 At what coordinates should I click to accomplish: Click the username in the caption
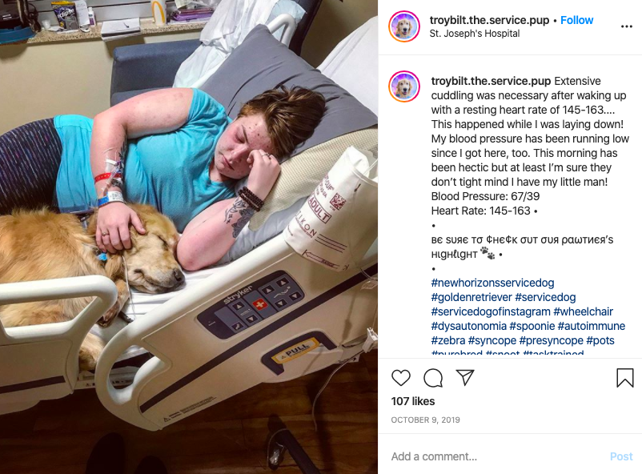pyautogui.click(x=491, y=81)
